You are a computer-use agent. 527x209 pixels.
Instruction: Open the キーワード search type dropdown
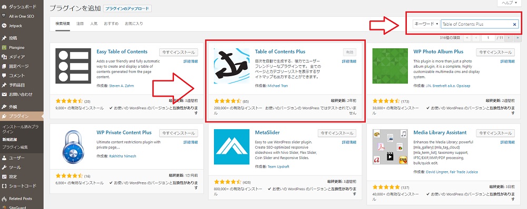pos(426,24)
